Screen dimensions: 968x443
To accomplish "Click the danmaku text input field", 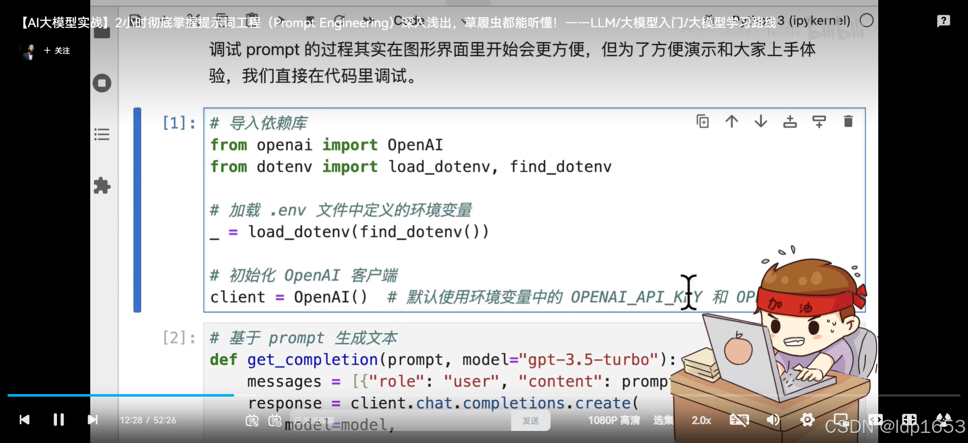I will [x=401, y=420].
